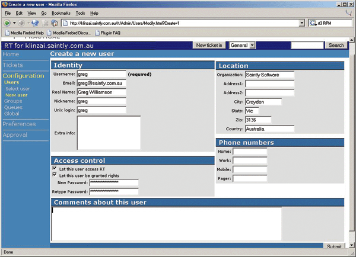Uncheck 'Let this user be granted rights'
The height and width of the screenshot is (257, 356).
pyautogui.click(x=55, y=175)
